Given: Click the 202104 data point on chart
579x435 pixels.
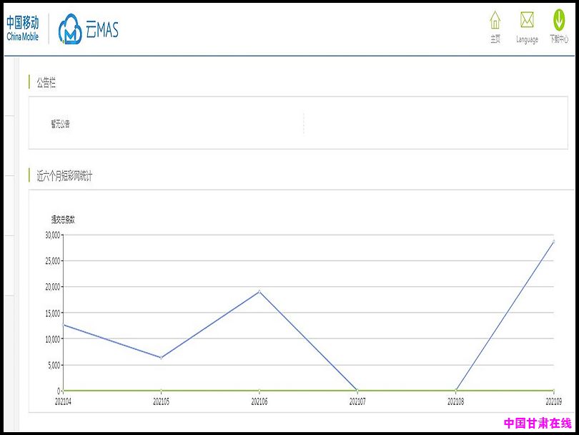Looking at the screenshot, I should point(64,325).
